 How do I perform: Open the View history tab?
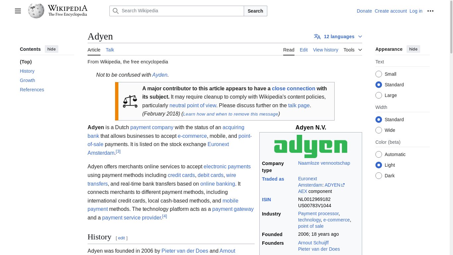[326, 50]
